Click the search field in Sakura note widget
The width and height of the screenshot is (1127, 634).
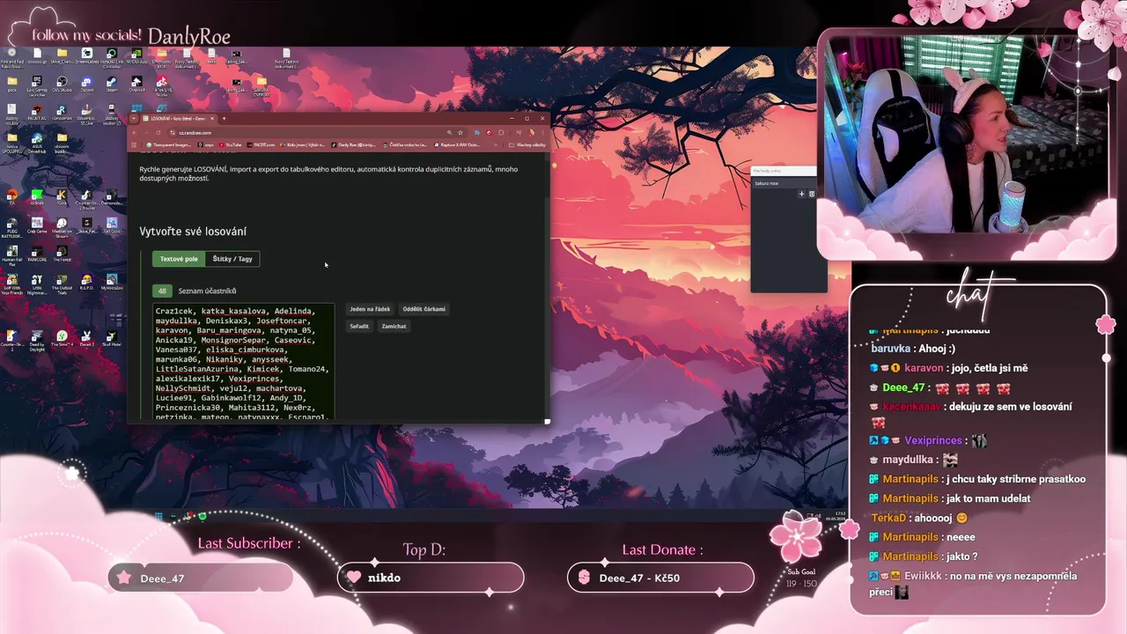[783, 171]
